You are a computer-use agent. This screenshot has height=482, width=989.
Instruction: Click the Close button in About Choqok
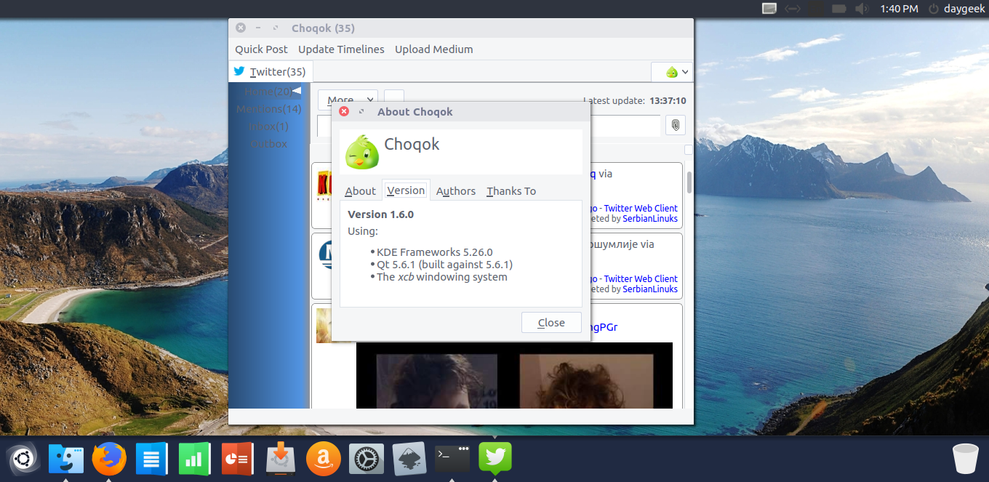(x=551, y=323)
